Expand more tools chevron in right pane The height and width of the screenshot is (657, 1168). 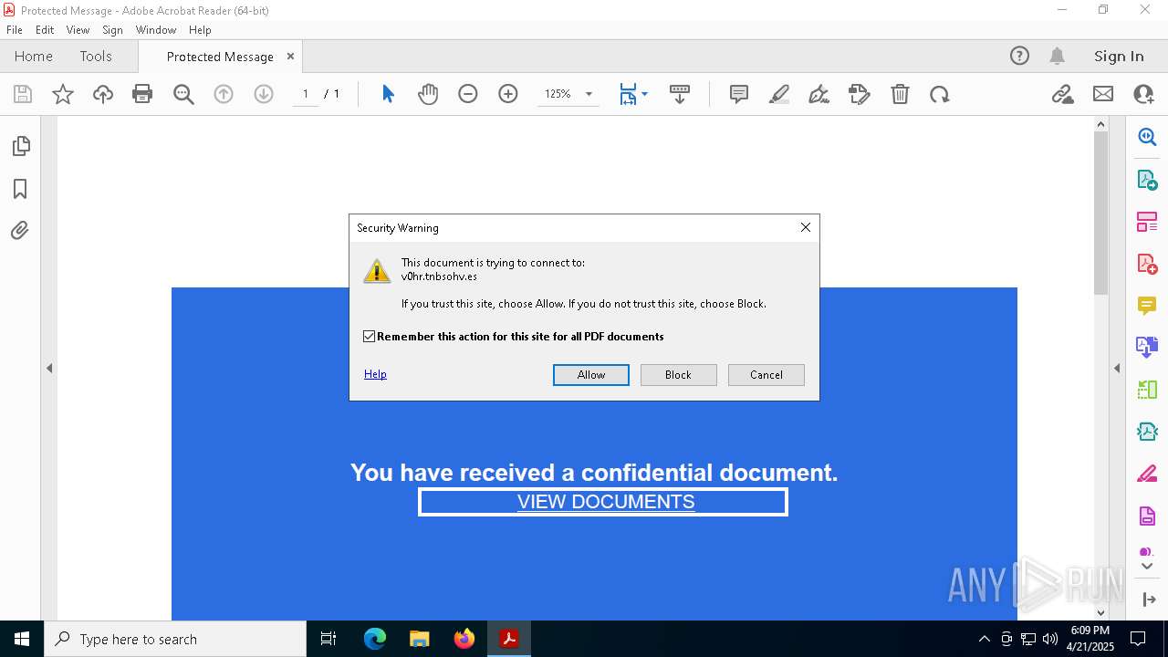[x=1147, y=567]
